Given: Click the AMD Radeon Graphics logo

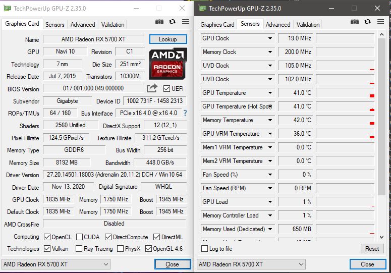Looking at the screenshot, I should click(168, 64).
